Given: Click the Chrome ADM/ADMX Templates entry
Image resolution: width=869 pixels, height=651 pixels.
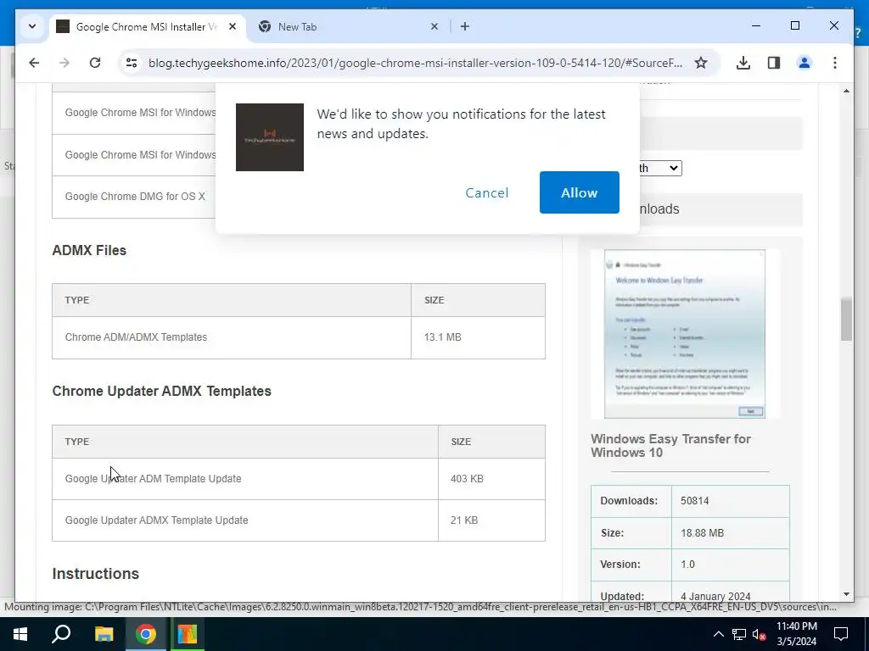Looking at the screenshot, I should click(136, 337).
